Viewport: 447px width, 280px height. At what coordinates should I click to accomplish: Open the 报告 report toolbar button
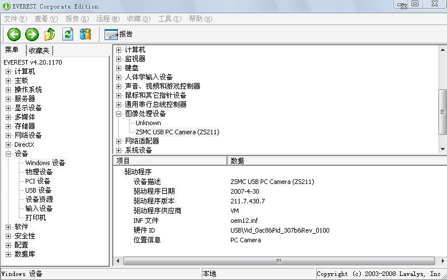click(118, 34)
